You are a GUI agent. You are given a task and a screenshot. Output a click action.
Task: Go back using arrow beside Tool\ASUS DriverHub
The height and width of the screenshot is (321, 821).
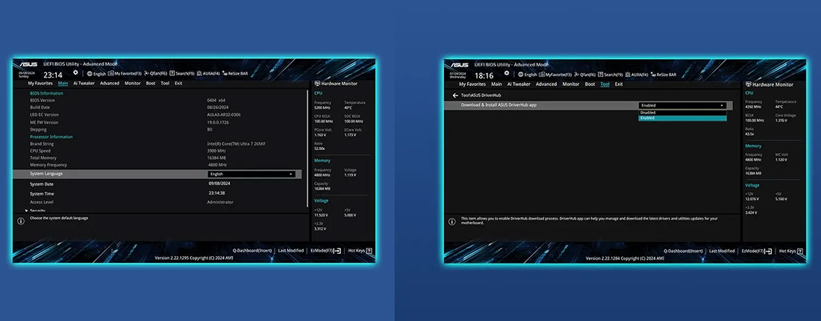coord(455,96)
